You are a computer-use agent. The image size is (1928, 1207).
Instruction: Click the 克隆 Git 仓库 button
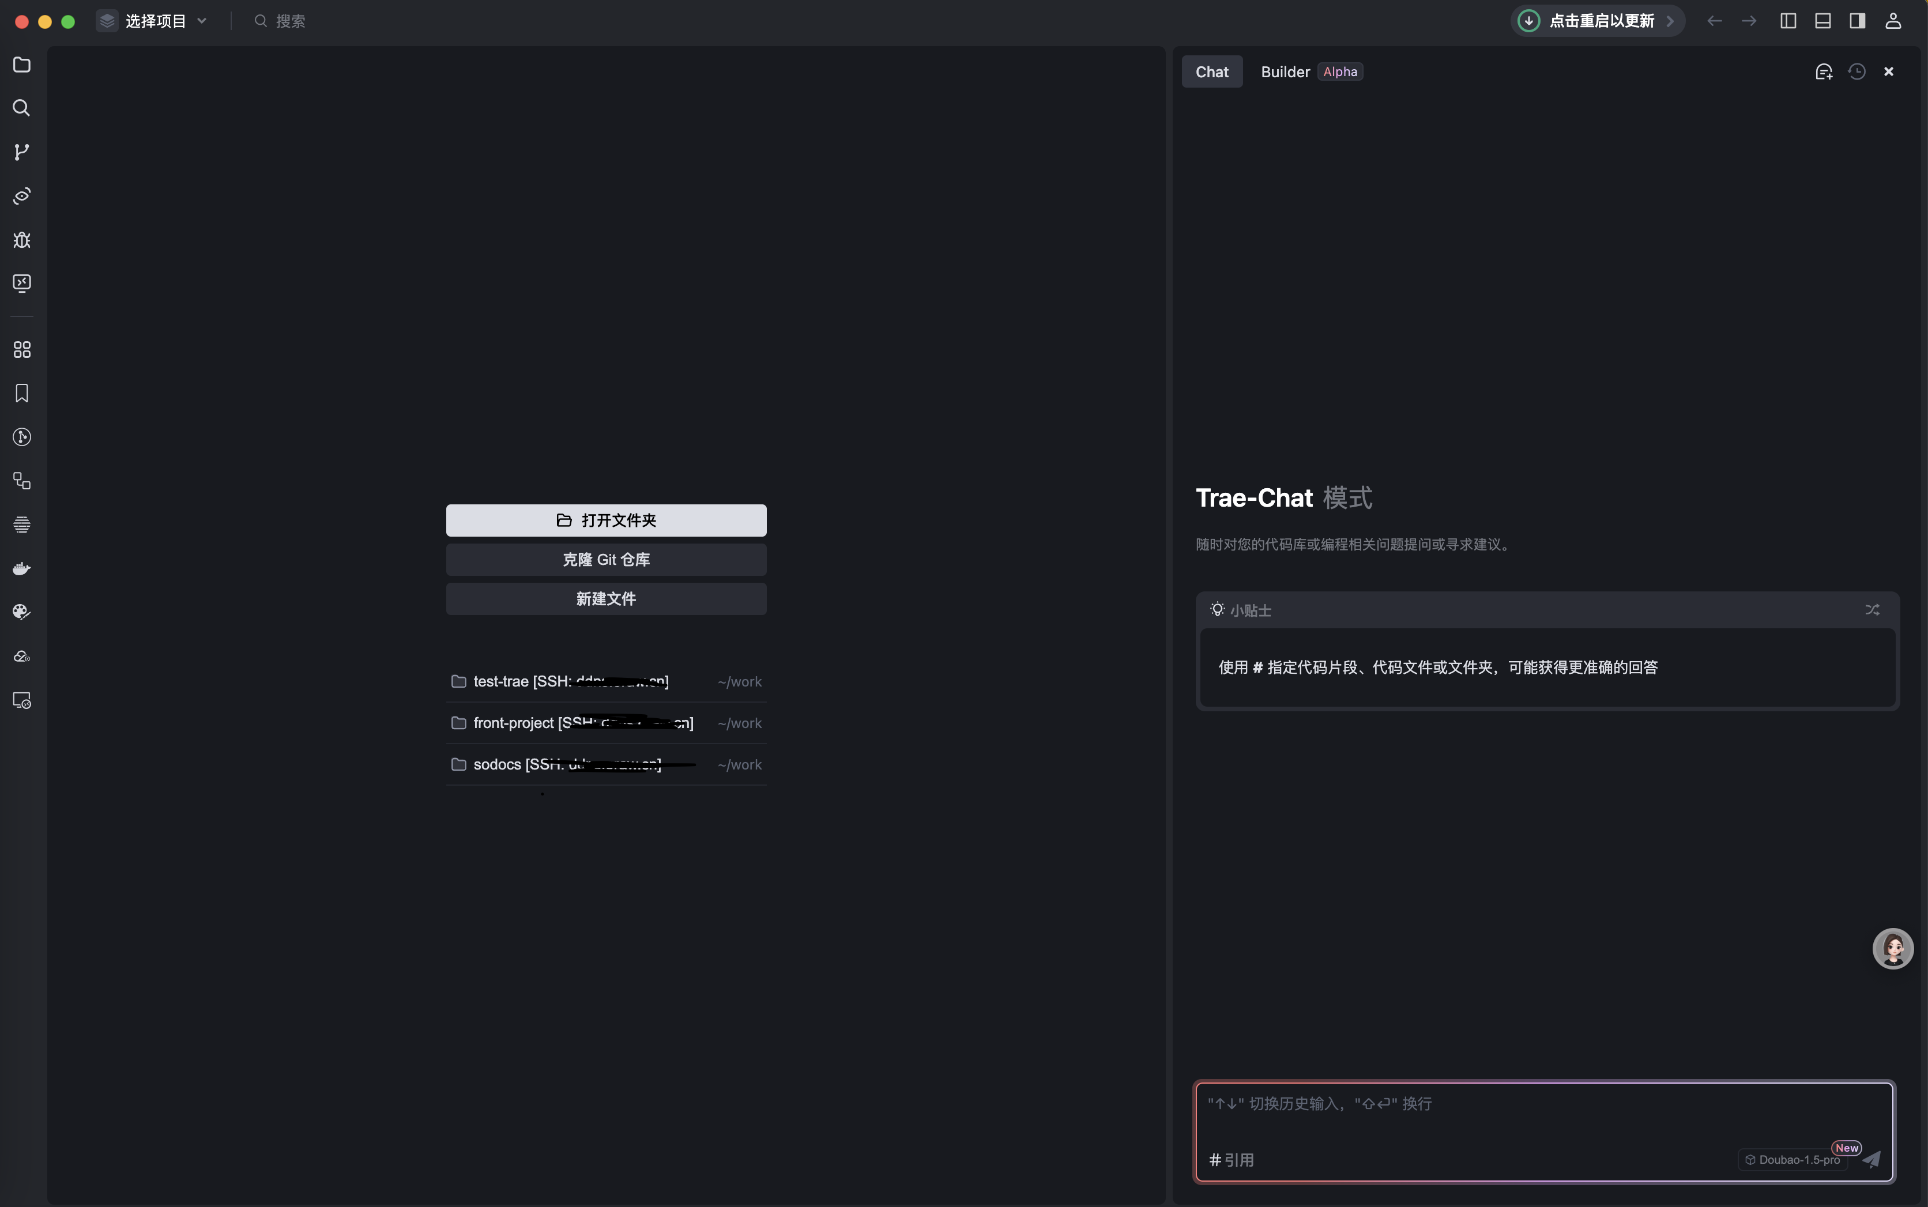click(606, 560)
